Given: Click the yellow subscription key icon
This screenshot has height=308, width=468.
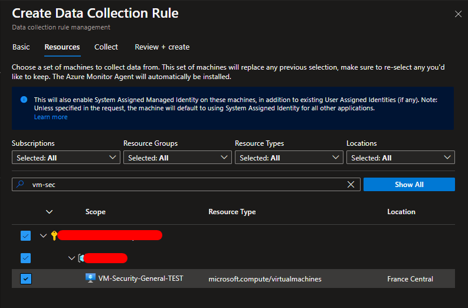Looking at the screenshot, I should pyautogui.click(x=54, y=236).
